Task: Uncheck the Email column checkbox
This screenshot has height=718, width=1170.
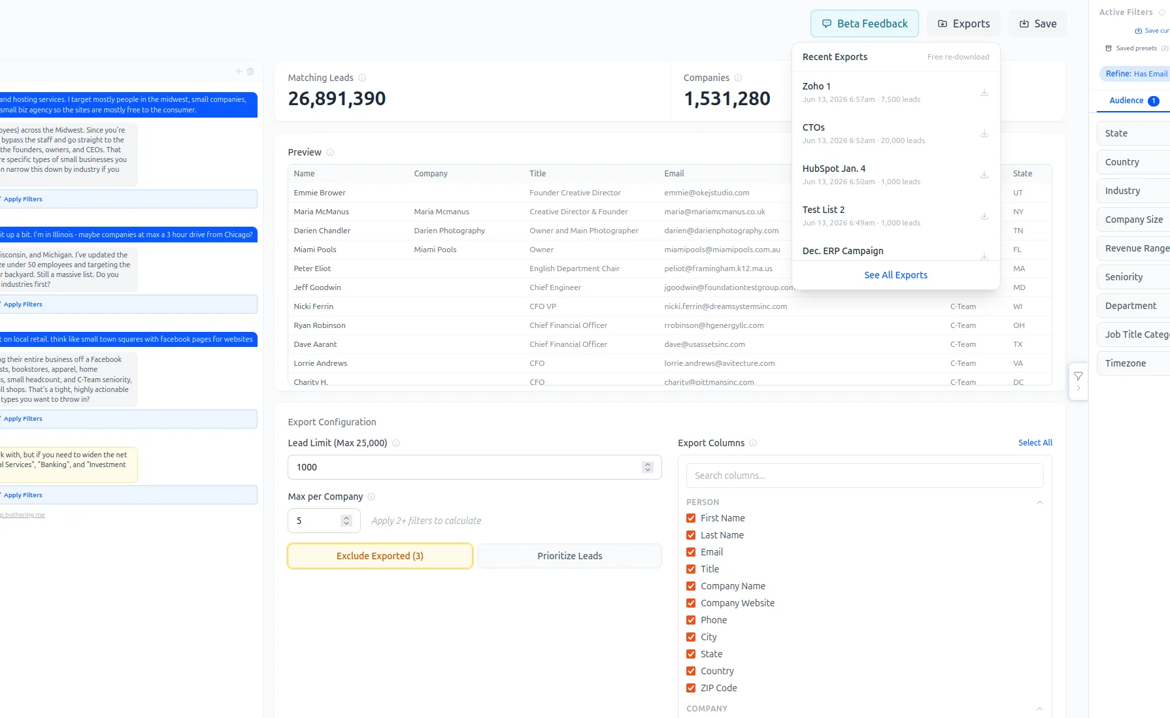Action: pos(691,552)
